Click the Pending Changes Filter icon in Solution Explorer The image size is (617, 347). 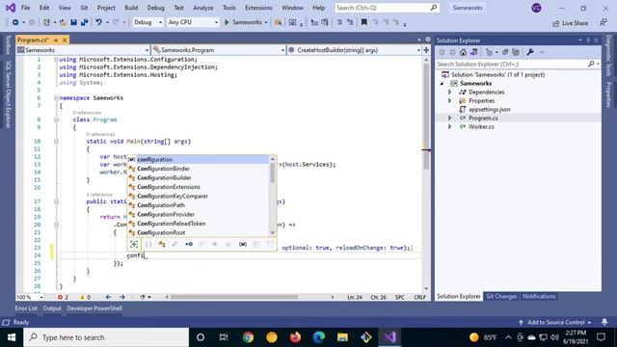[489, 52]
